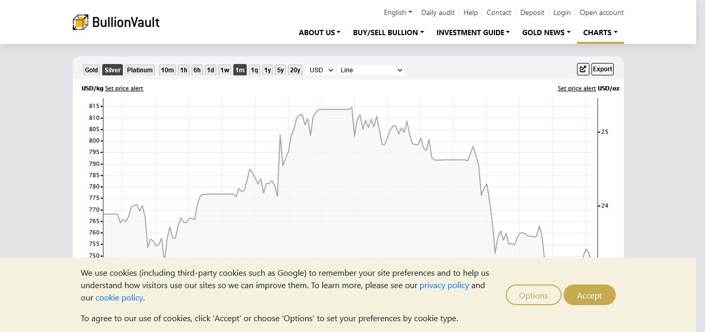
Task: Select the 1y time range
Action: pos(267,70)
